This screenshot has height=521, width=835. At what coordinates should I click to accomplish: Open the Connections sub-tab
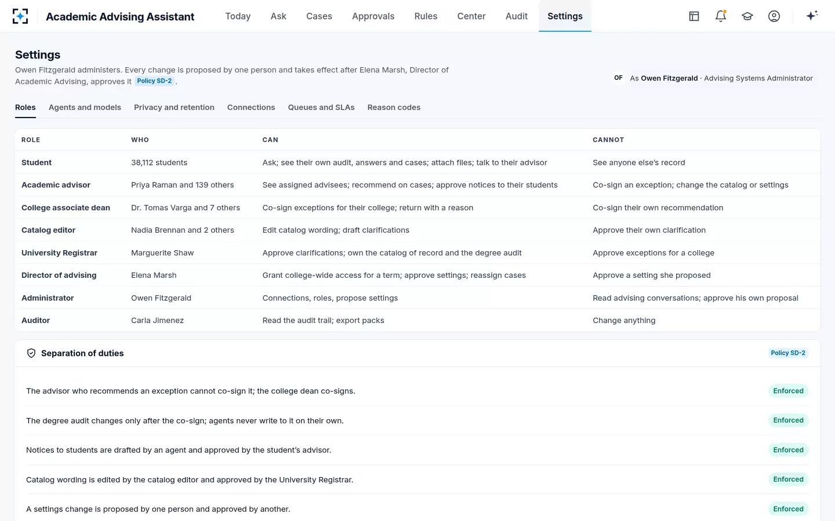tap(251, 108)
